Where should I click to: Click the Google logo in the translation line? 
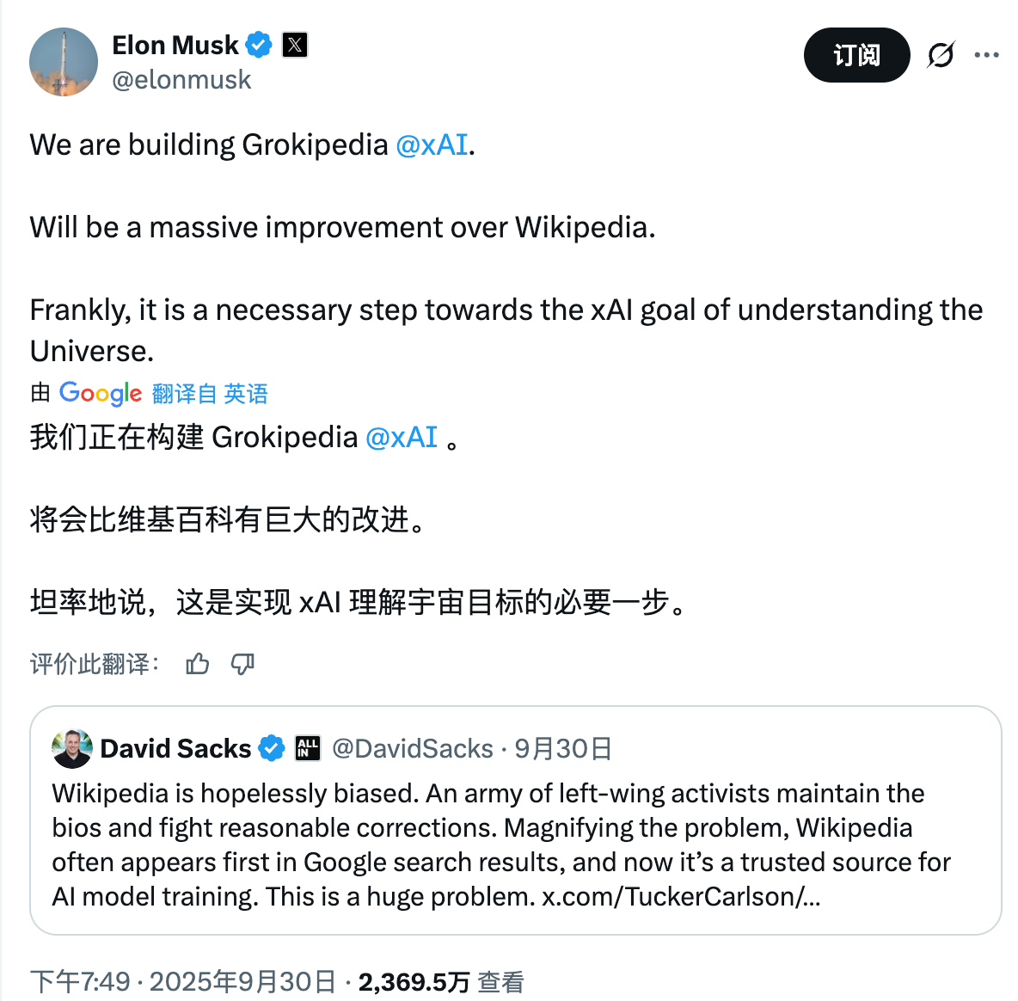[x=101, y=393]
